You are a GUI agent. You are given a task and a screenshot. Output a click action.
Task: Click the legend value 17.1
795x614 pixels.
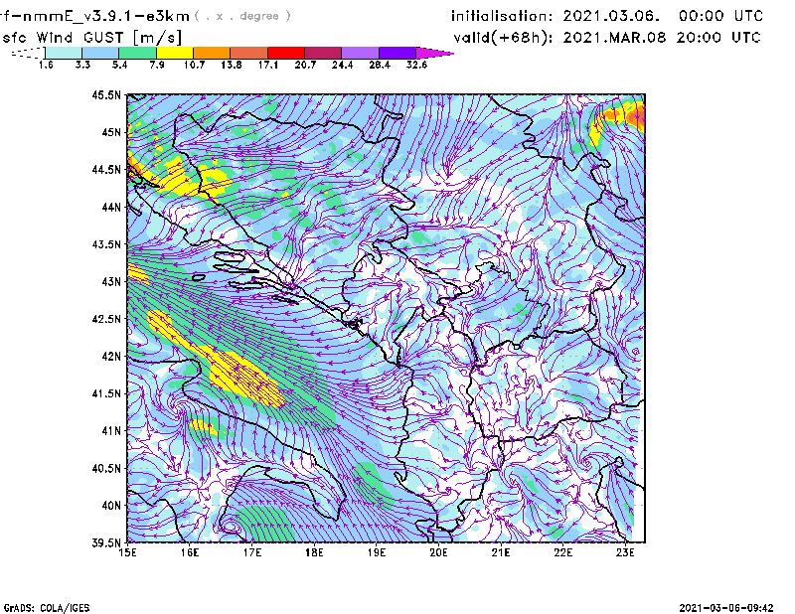[x=268, y=65]
